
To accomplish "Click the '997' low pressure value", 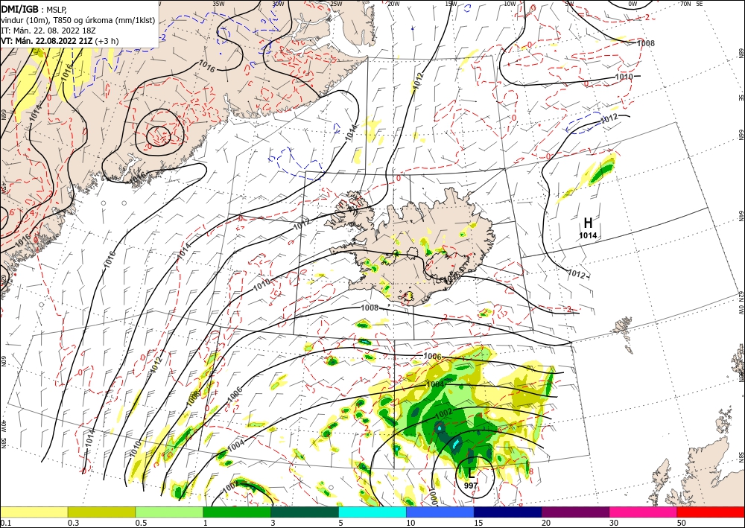I will (x=471, y=486).
